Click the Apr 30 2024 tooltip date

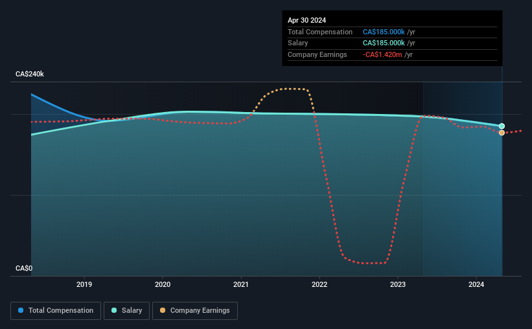coord(306,20)
